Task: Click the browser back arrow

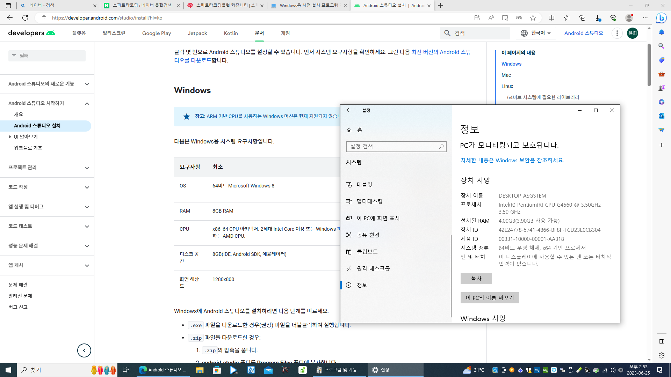Action: point(10,18)
